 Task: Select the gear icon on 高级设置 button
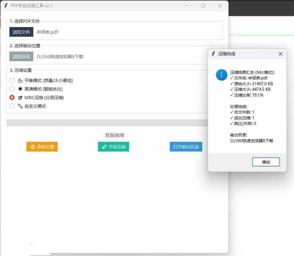[x=32, y=147]
